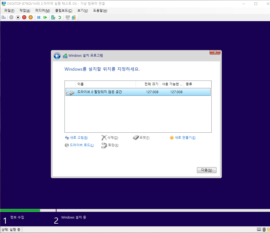This screenshot has height=233, width=270.
Task: Click the 정보 수집 step label
Action: (17, 217)
